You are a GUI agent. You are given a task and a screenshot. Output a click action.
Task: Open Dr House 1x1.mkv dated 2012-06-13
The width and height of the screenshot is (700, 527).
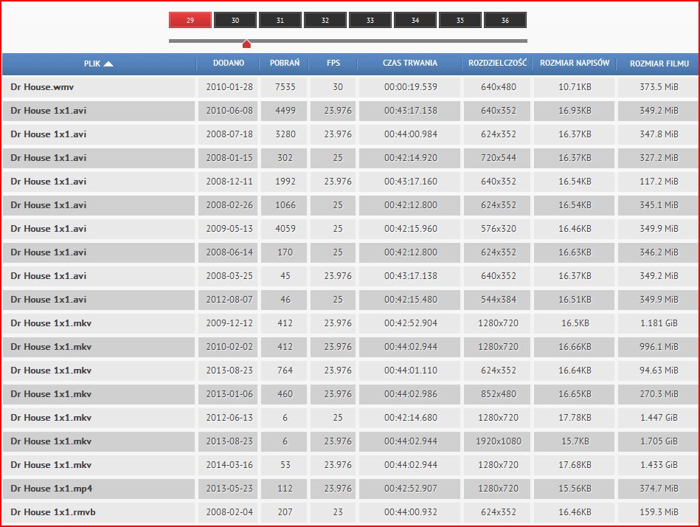tap(51, 418)
